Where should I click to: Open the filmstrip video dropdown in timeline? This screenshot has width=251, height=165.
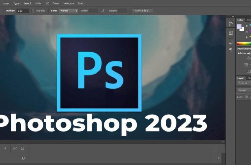pyautogui.click(x=24, y=158)
